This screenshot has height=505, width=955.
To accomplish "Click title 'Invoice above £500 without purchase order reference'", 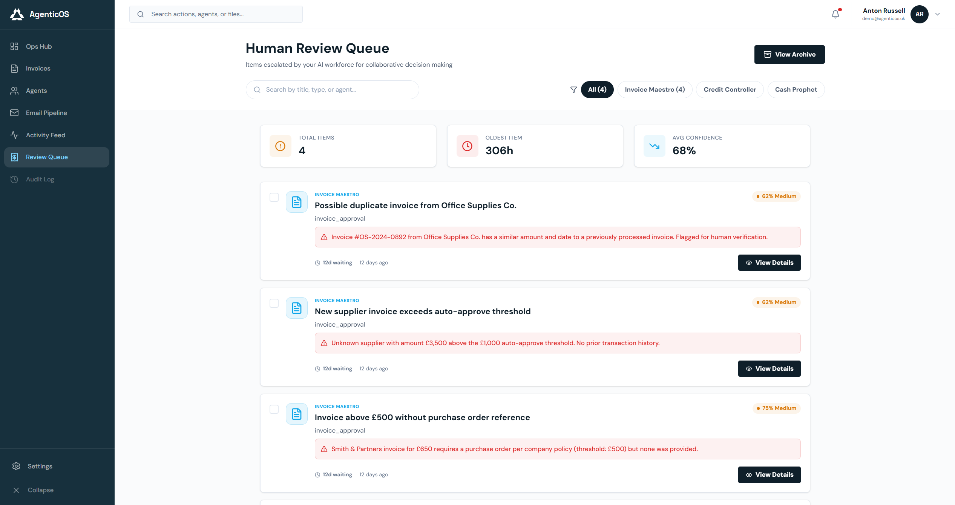I will click(x=422, y=418).
